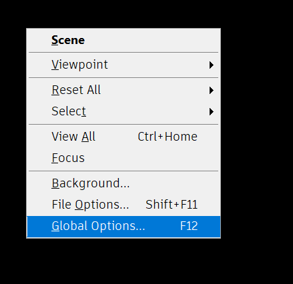This screenshot has height=284, width=293.
Task: Open the Background settings entry
Action: (x=123, y=183)
